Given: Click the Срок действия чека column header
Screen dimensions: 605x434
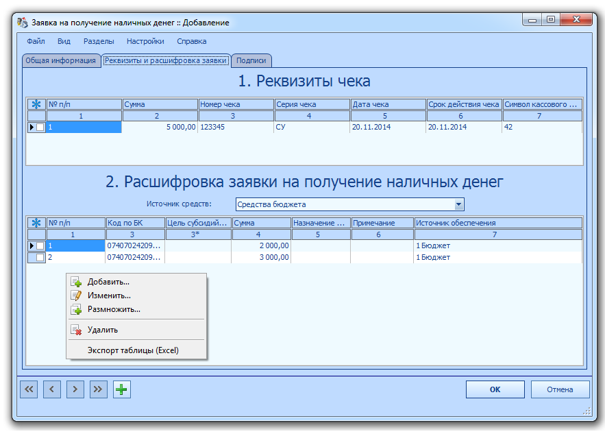Looking at the screenshot, I should tap(464, 104).
